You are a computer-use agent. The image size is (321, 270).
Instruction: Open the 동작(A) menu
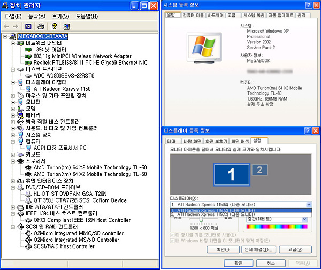click(x=37, y=16)
